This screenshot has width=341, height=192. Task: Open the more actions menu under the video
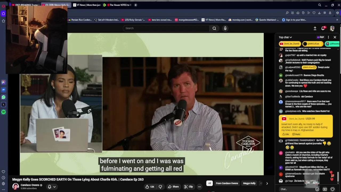(x=199, y=187)
